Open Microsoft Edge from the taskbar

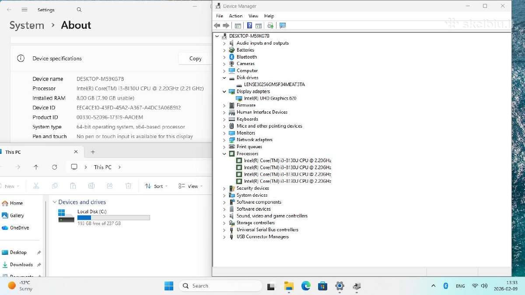(306, 286)
